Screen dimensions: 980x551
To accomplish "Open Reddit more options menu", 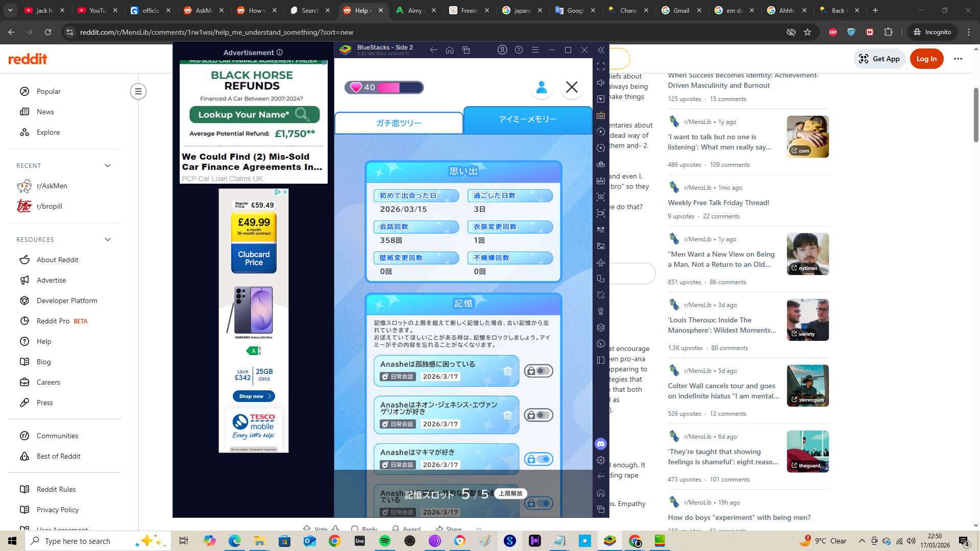I will tap(958, 59).
